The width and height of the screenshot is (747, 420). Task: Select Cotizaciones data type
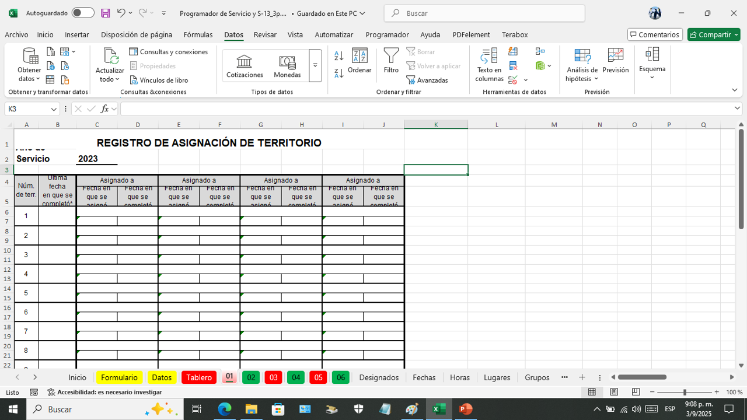pyautogui.click(x=245, y=66)
